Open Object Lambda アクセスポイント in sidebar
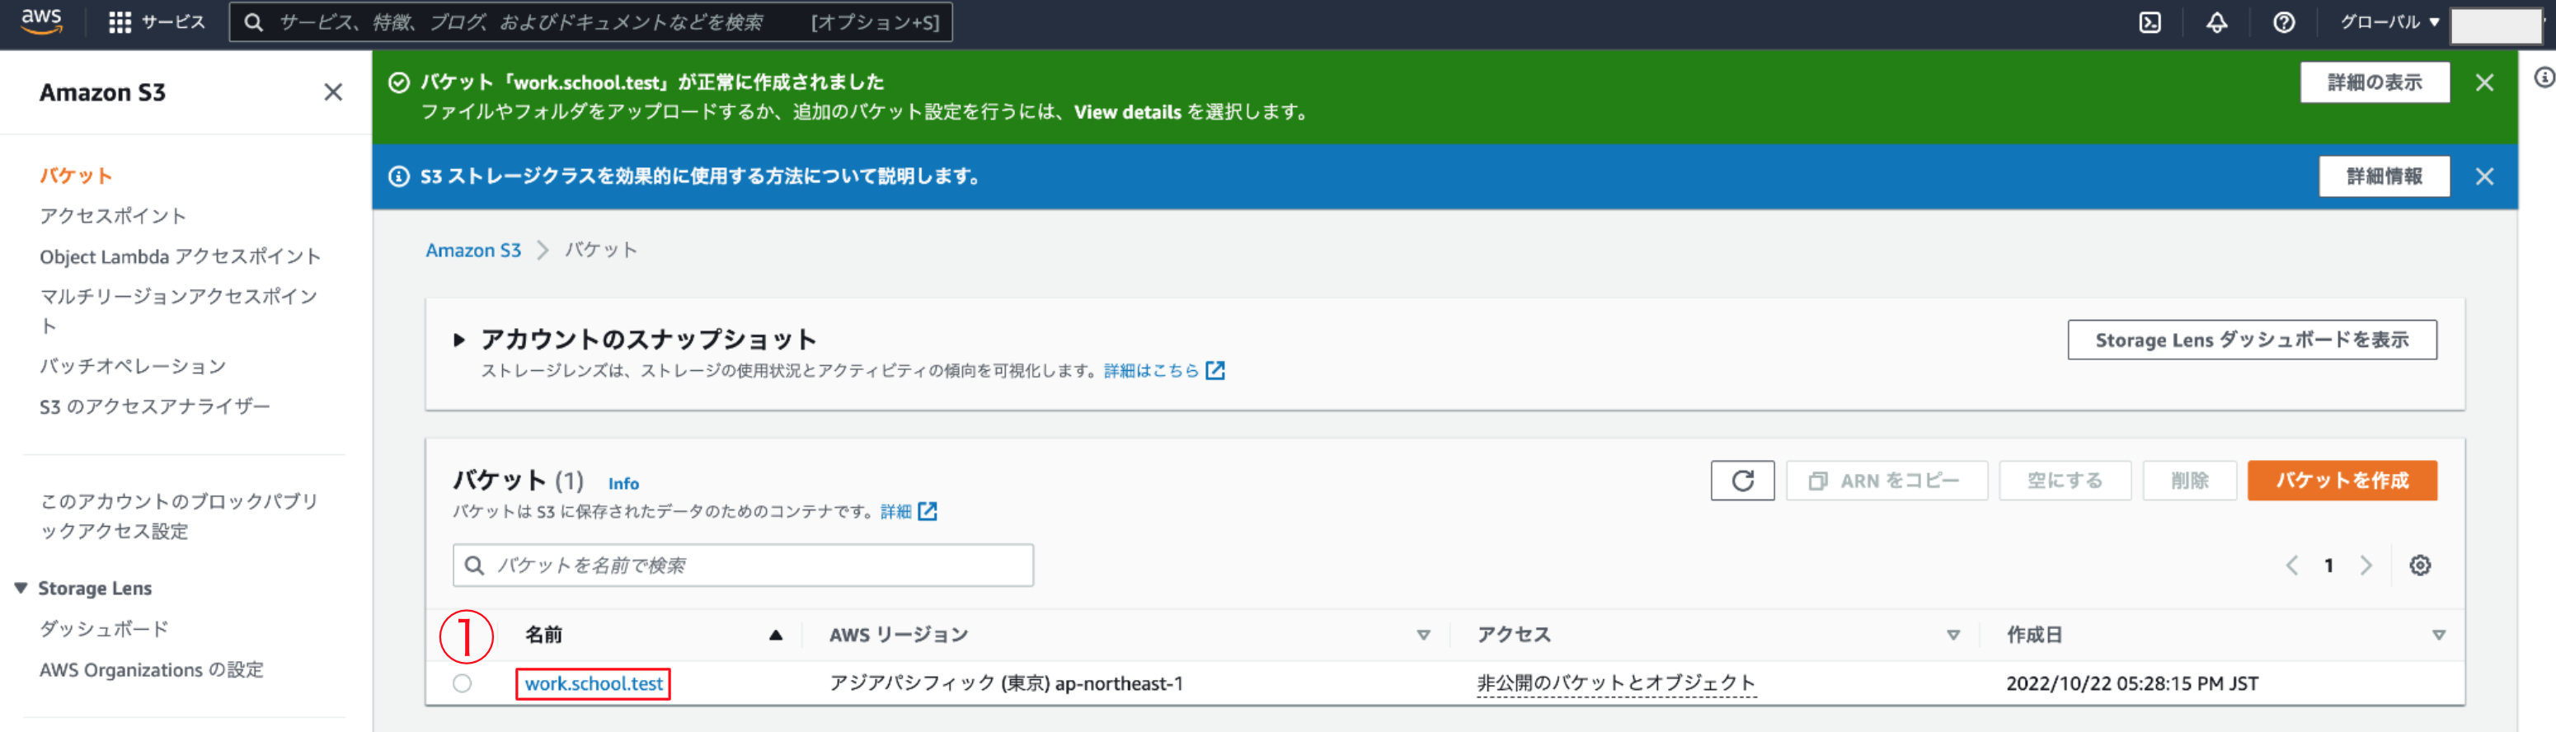Viewport: 2556px width, 732px height. [x=181, y=257]
